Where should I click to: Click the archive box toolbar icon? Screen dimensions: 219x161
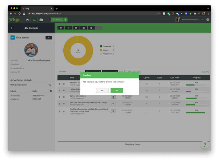coord(84,28)
